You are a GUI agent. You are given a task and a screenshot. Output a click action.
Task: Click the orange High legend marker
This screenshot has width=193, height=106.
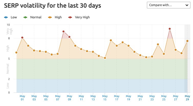coord(50,17)
